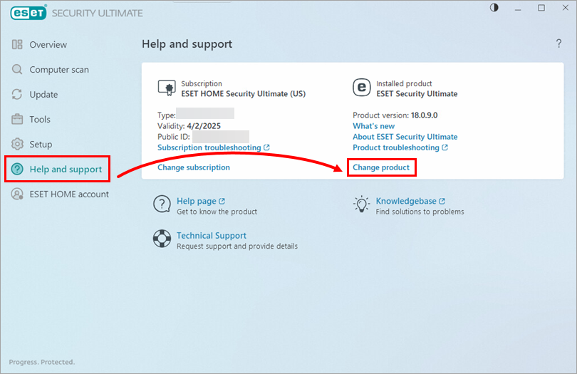Open ESET HOME account page
577x374 pixels.
click(x=69, y=194)
